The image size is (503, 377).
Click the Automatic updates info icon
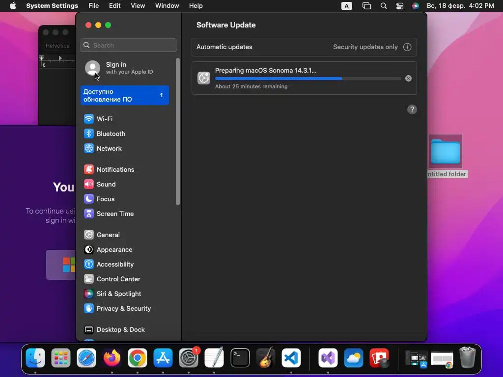pyautogui.click(x=407, y=47)
